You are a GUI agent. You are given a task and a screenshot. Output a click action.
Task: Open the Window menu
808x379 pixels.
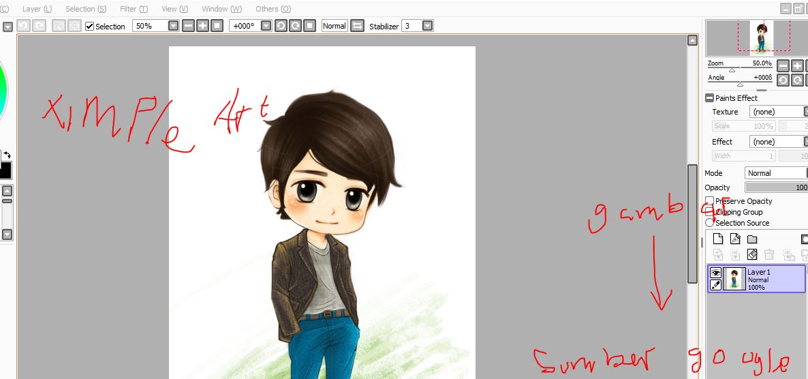click(x=221, y=9)
